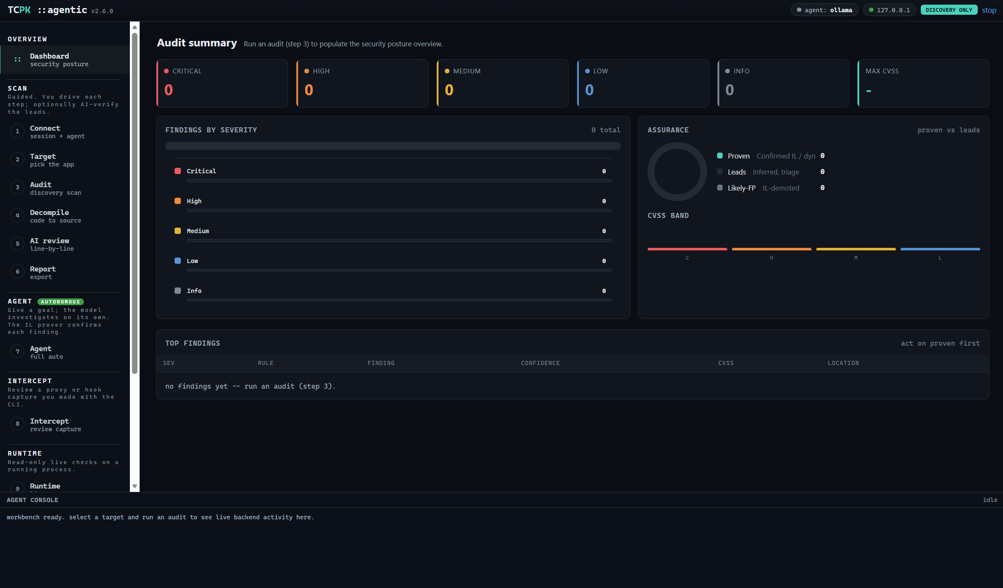
Task: Select the MEDIUM summary card
Action: click(x=503, y=83)
